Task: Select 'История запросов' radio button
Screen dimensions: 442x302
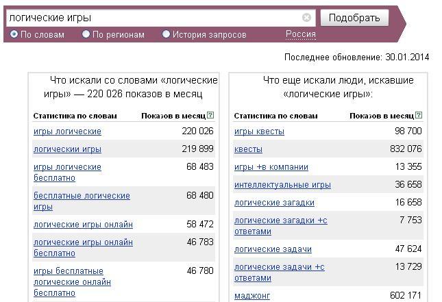Action: (166, 34)
